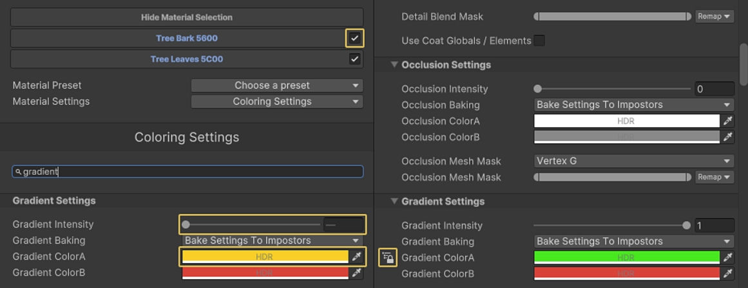Open the Occlusion Baking dropdown
Viewport: 748px width, 288px height.
(634, 105)
